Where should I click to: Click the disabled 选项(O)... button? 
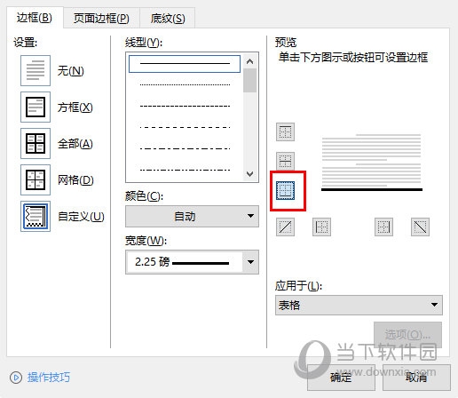407,335
